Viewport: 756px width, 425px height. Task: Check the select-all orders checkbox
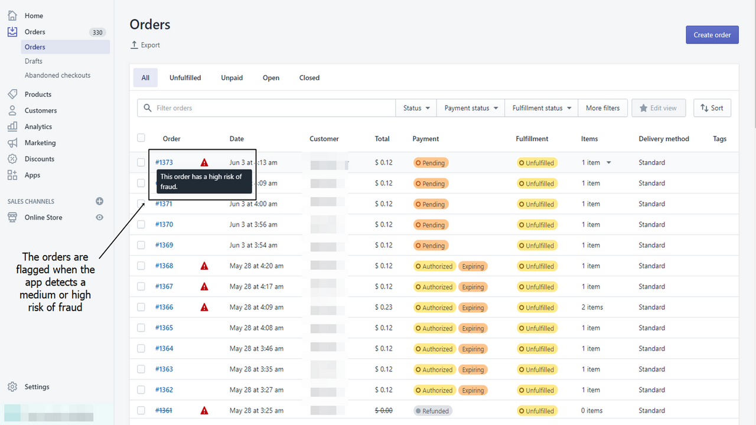[x=141, y=138]
